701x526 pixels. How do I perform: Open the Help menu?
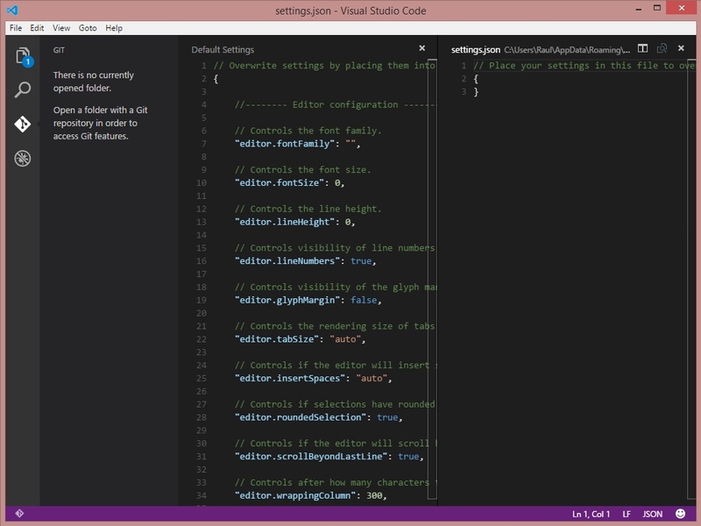pyautogui.click(x=114, y=28)
